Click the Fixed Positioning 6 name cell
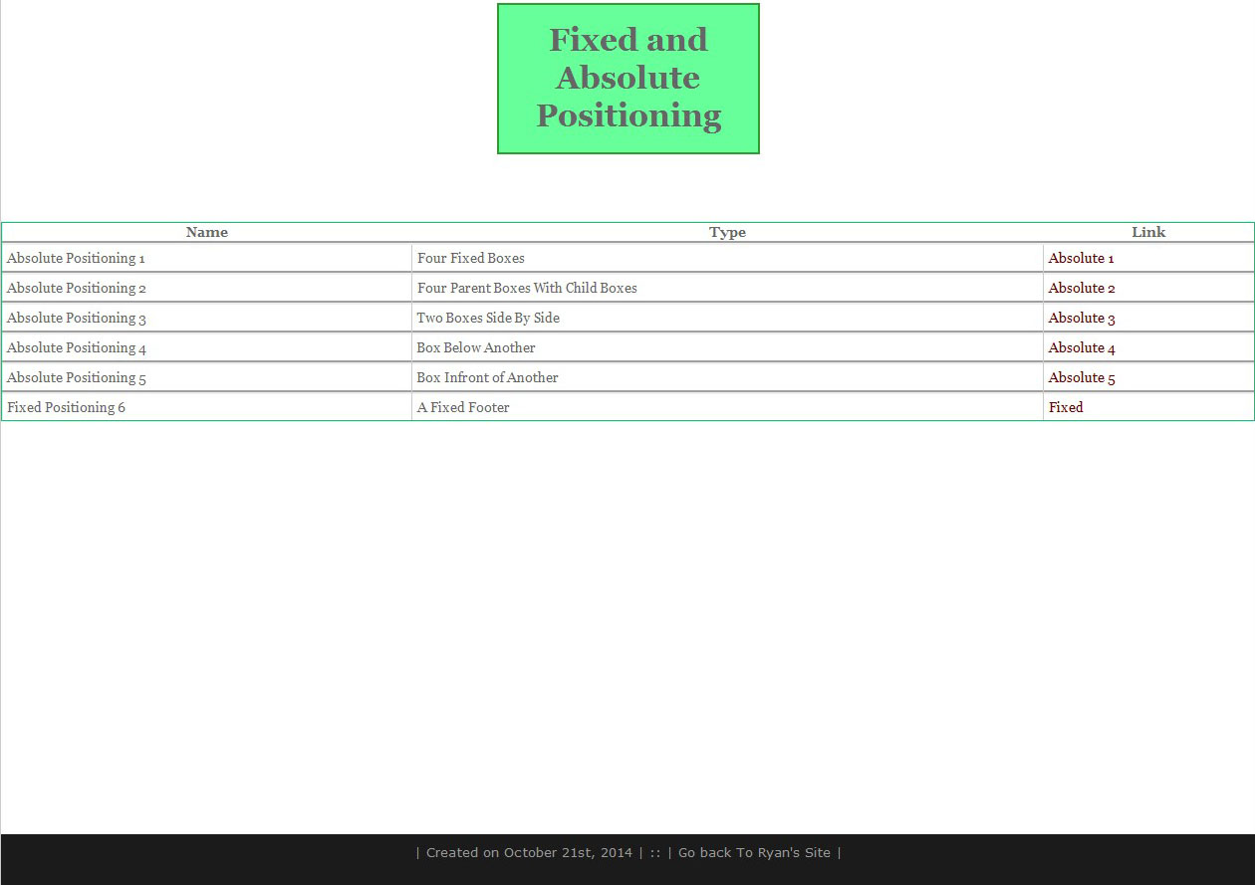1255x885 pixels. coord(67,407)
